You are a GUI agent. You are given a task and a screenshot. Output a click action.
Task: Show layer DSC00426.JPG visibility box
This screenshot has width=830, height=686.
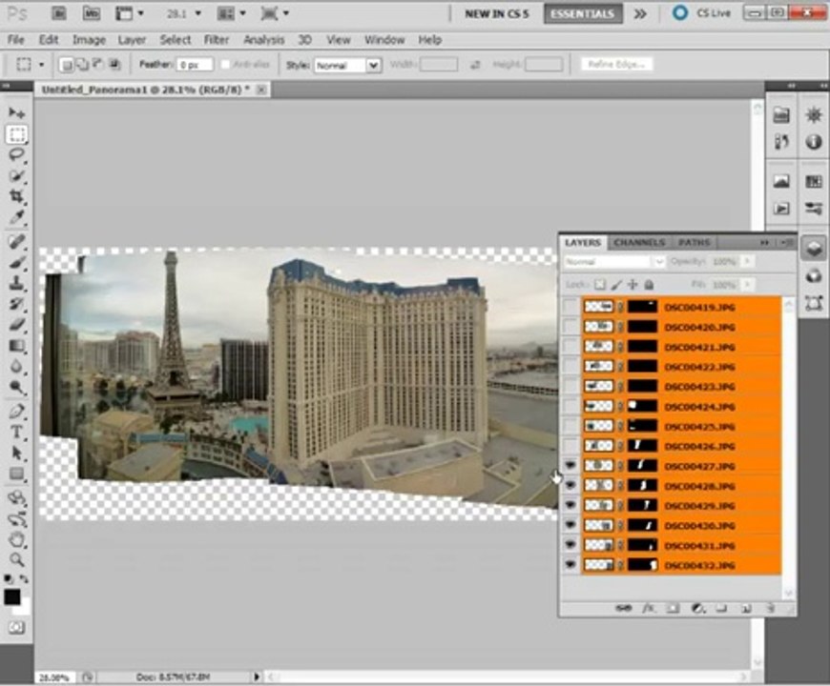point(571,446)
